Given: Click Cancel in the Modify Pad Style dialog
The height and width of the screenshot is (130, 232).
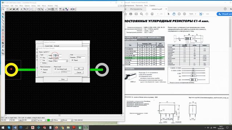Looking at the screenshot, I should (79, 72).
